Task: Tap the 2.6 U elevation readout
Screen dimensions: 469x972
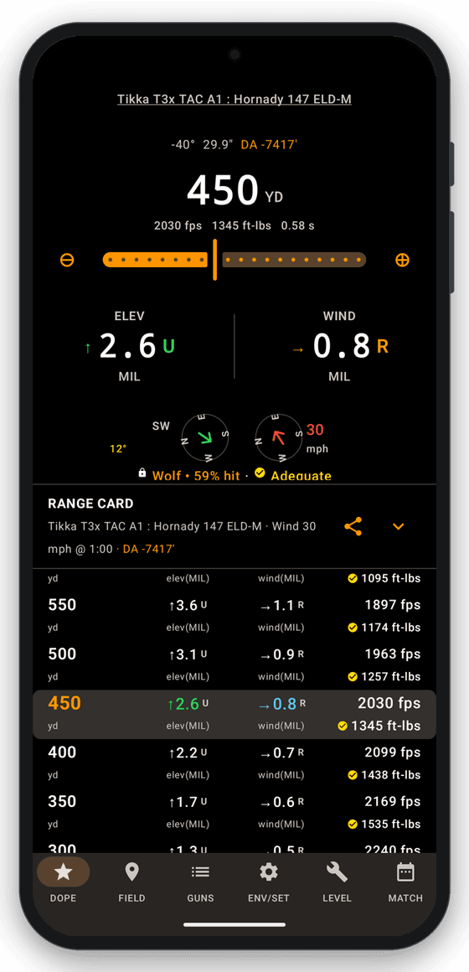Action: (129, 346)
